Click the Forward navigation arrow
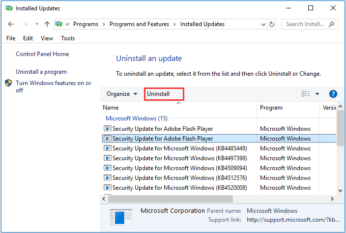Image resolution: width=346 pixels, height=233 pixels. pyautogui.click(x=26, y=24)
